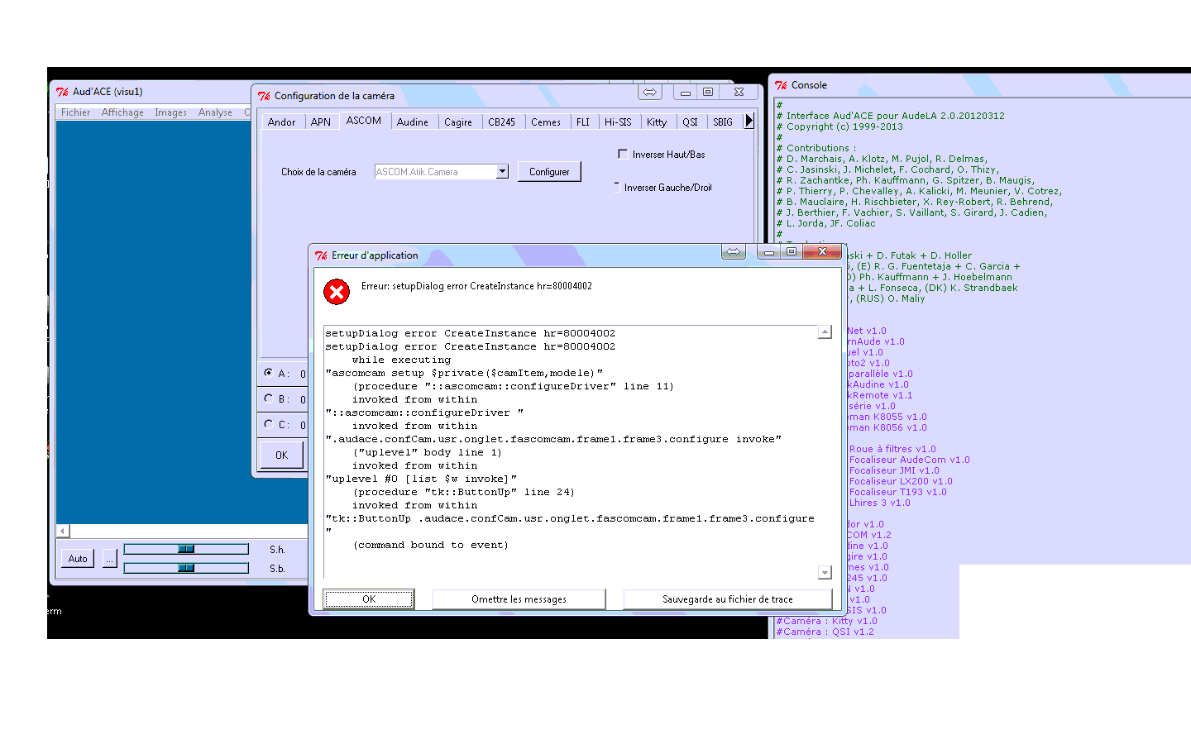Select radio button B
This screenshot has height=744, width=1191.
[269, 398]
